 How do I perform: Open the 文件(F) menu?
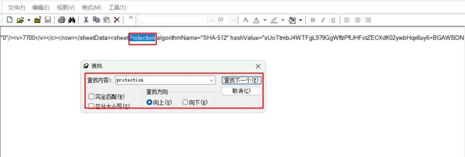tap(17, 7)
